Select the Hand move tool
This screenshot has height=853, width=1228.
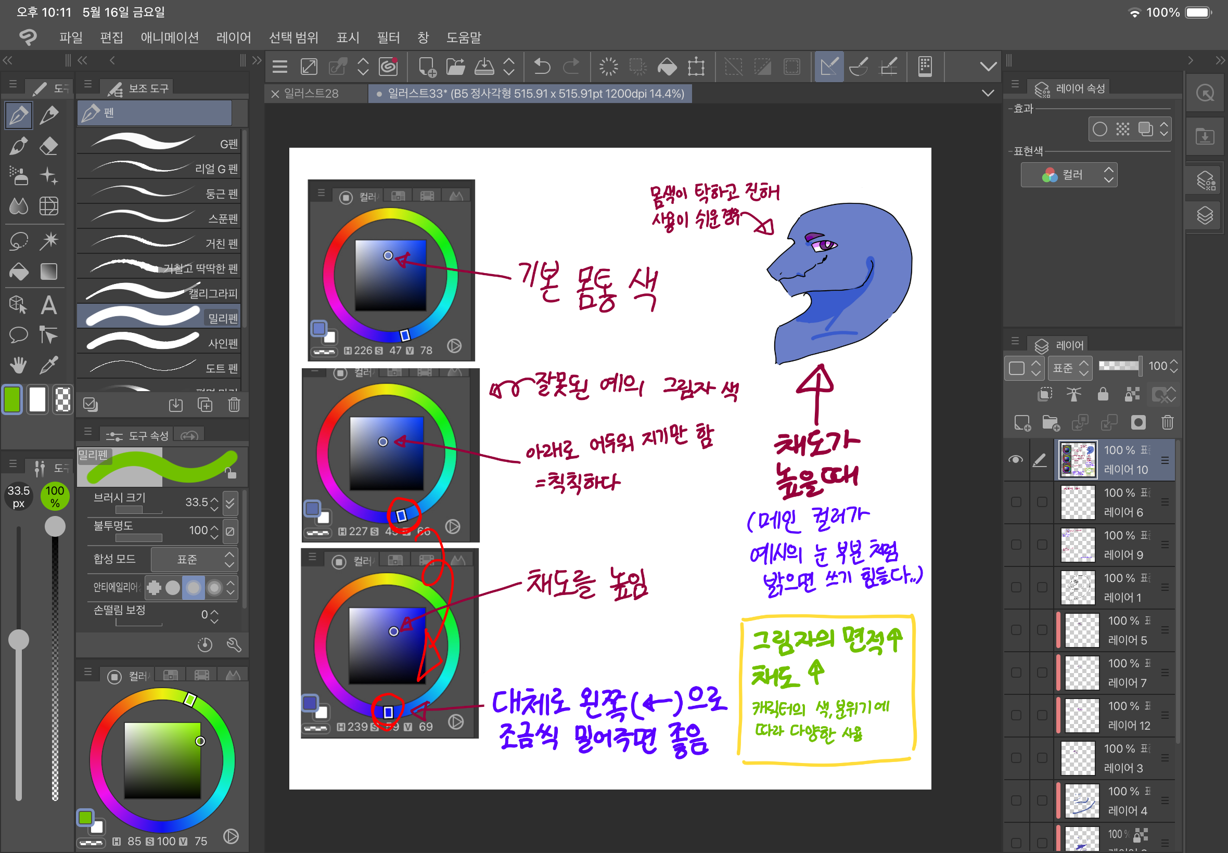point(19,366)
